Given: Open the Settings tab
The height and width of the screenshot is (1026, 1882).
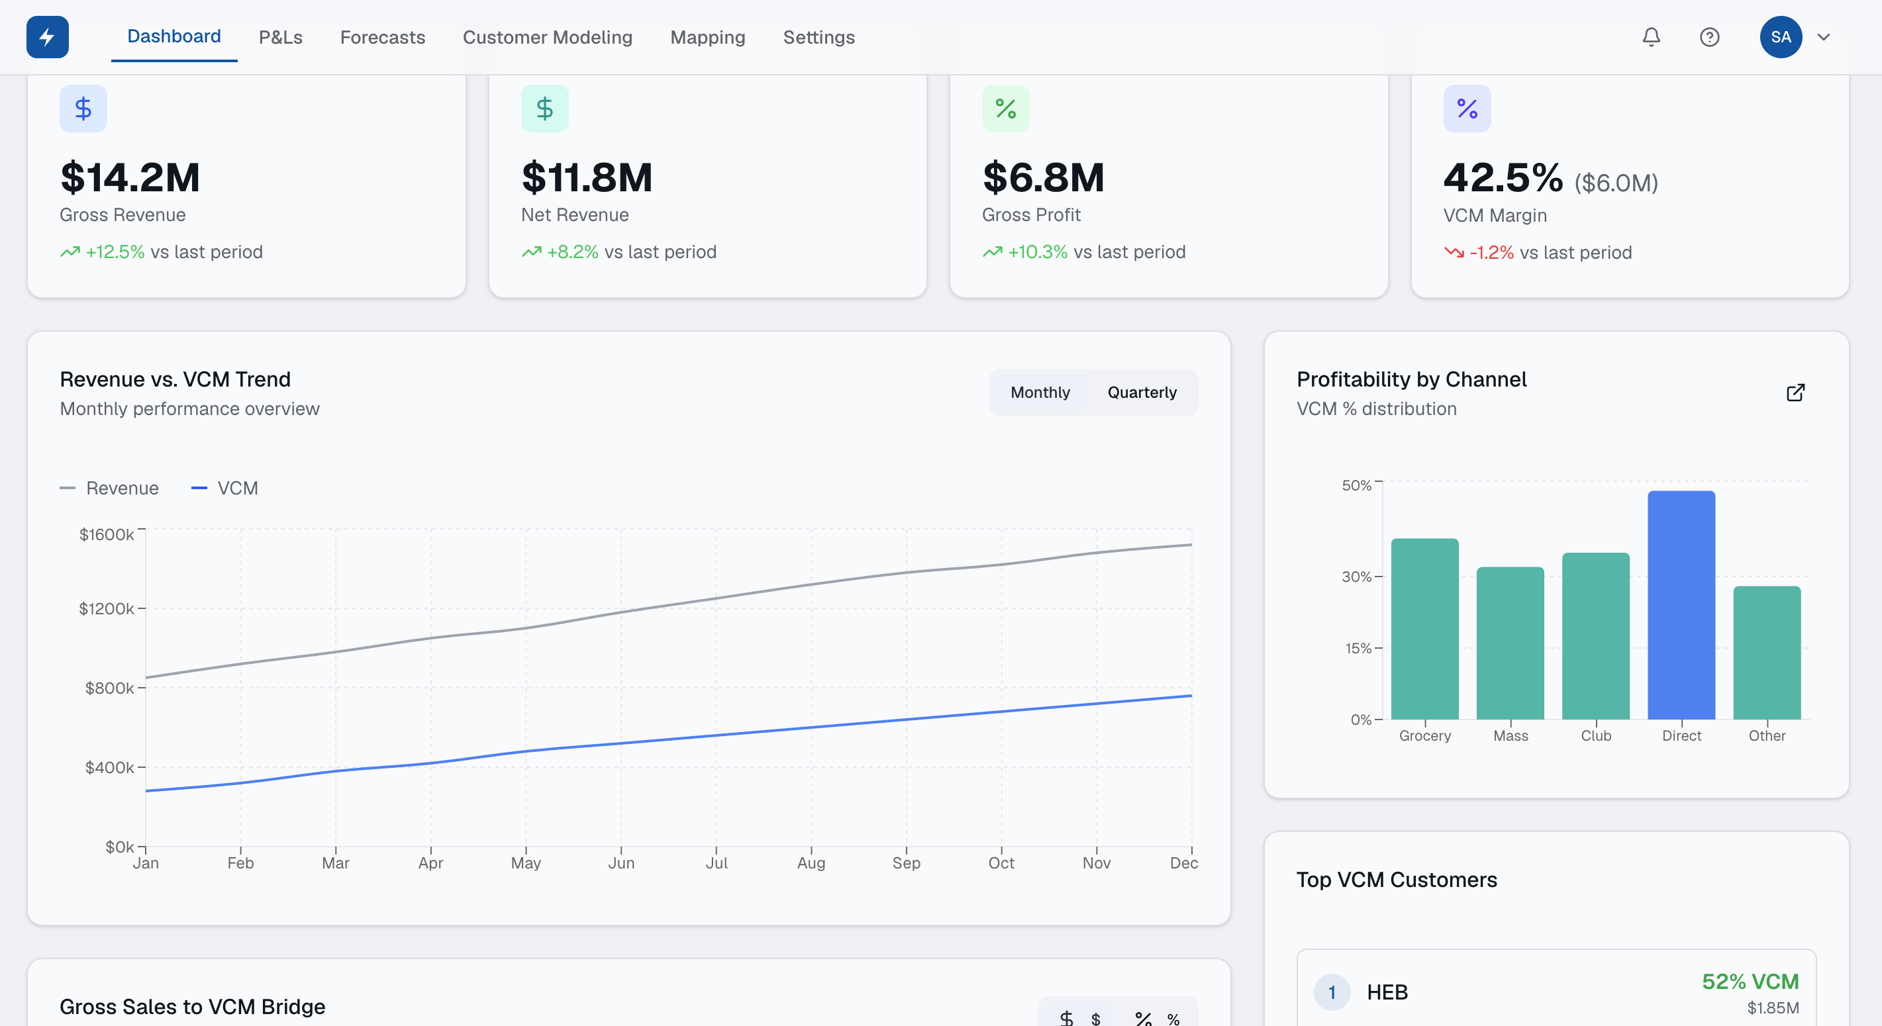Looking at the screenshot, I should pos(819,37).
